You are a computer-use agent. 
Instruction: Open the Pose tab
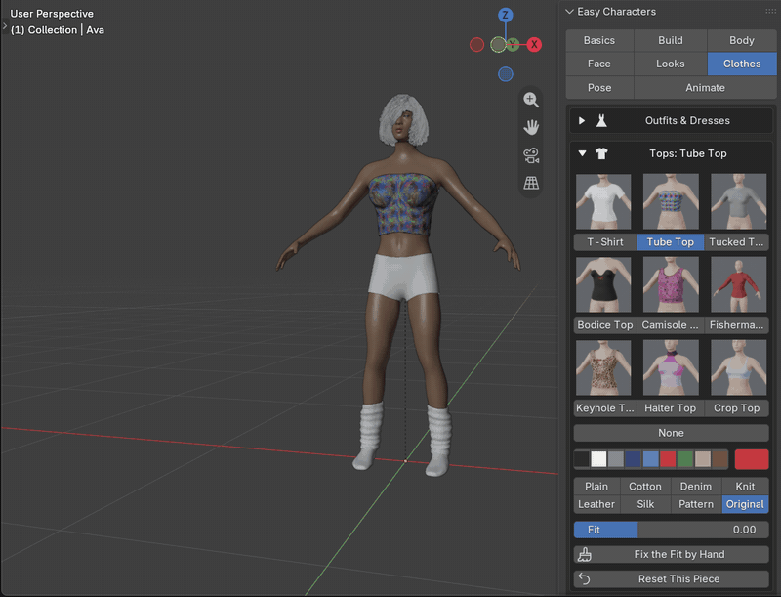[x=599, y=88]
